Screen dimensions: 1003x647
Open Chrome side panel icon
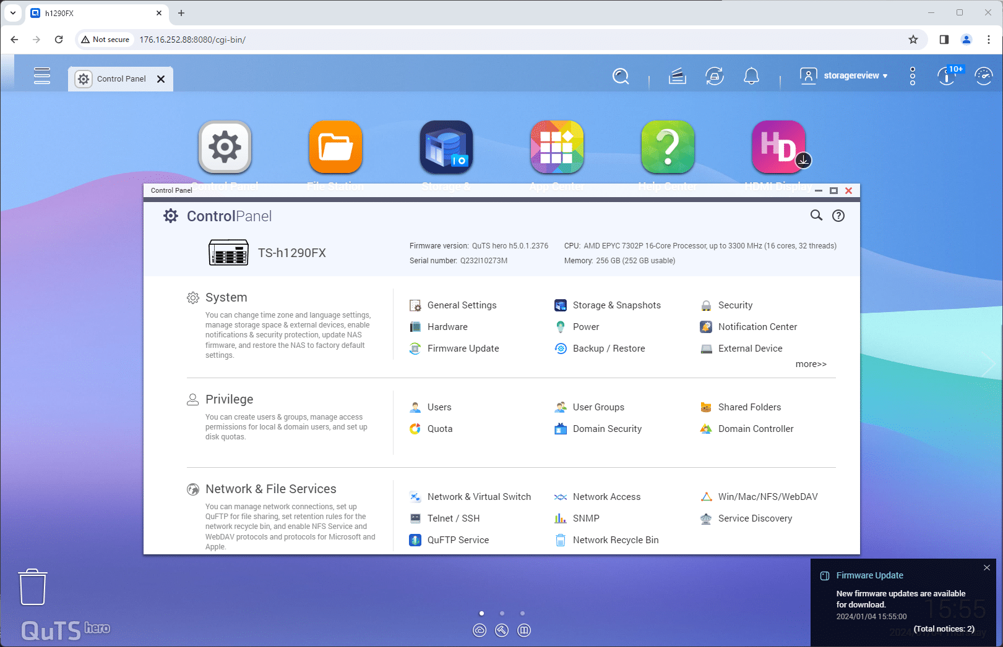[944, 40]
